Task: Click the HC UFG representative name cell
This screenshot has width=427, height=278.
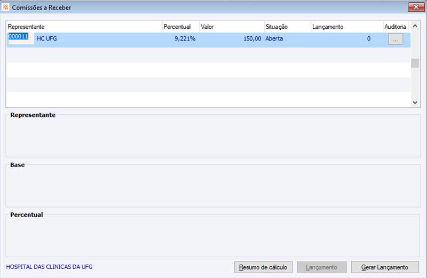Action: point(47,38)
